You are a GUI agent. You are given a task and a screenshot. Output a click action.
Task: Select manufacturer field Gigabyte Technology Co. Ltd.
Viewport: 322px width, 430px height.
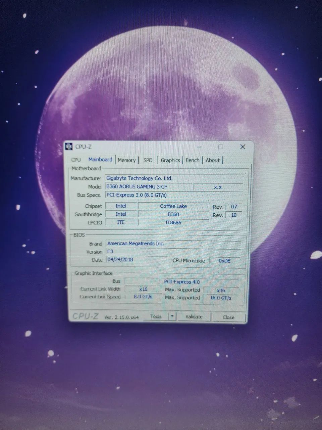pyautogui.click(x=174, y=178)
